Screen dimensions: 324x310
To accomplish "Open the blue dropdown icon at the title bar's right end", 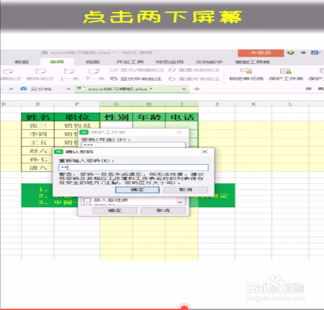I will [x=315, y=53].
